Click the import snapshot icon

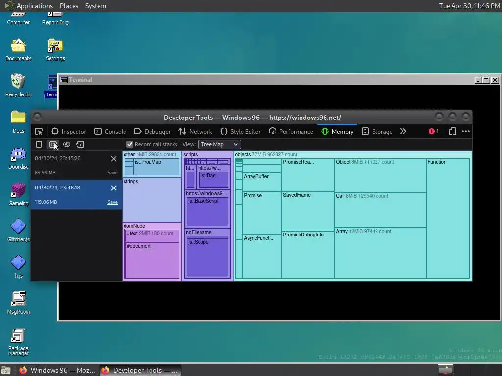tap(80, 144)
